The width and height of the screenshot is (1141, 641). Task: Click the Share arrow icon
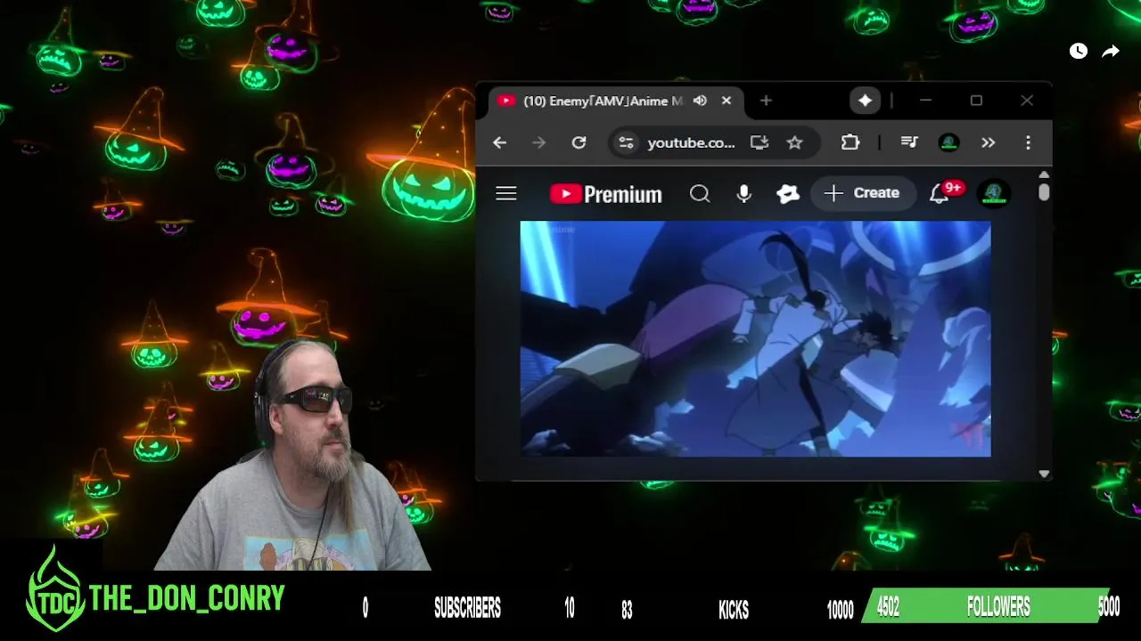(1111, 52)
